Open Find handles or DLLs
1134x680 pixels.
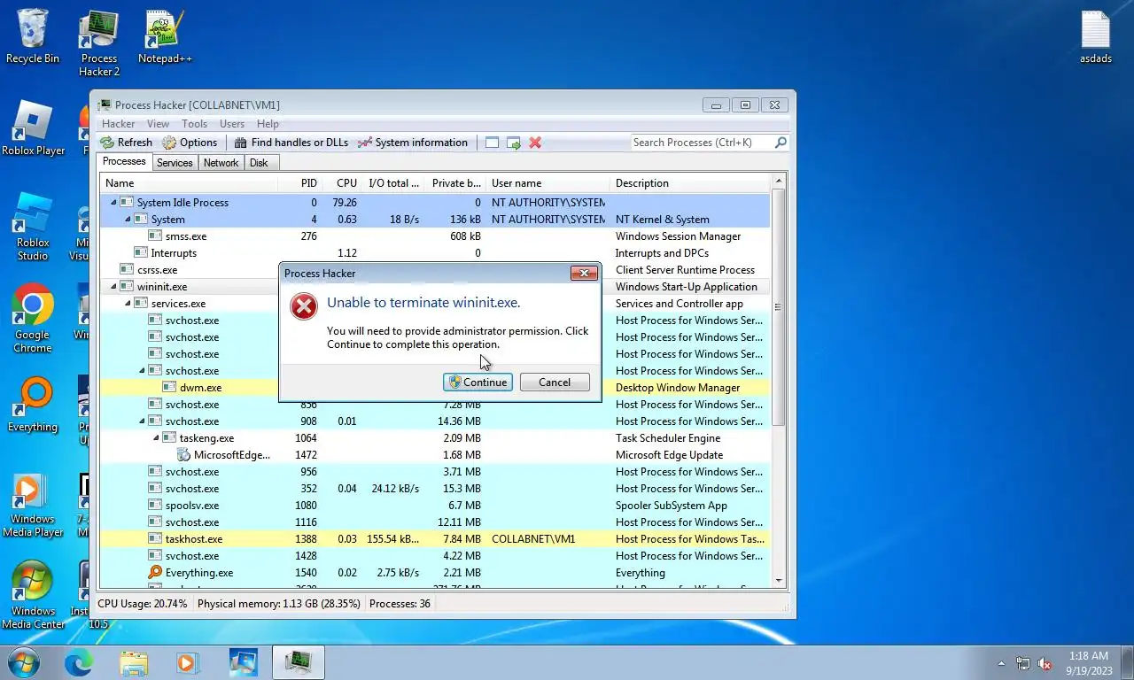coord(291,143)
